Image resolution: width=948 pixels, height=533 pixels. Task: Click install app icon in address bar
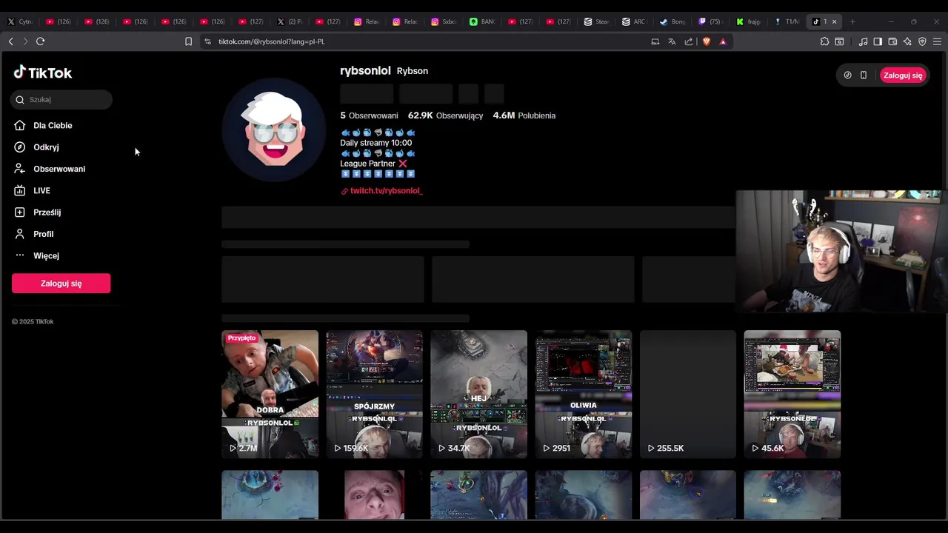[x=655, y=41]
